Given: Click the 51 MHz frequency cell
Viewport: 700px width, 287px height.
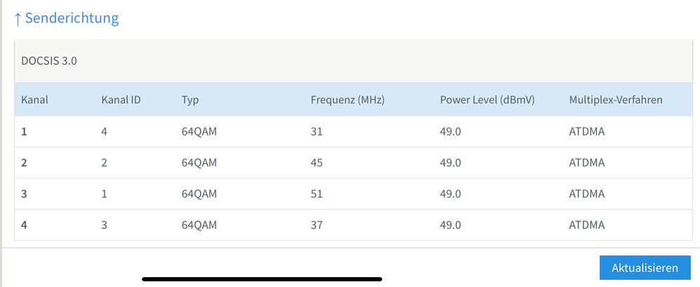Looking at the screenshot, I should click(316, 193).
